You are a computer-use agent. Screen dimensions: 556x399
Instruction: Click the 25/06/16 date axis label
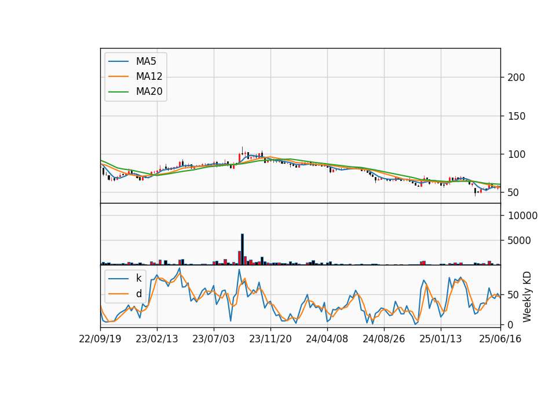click(500, 339)
